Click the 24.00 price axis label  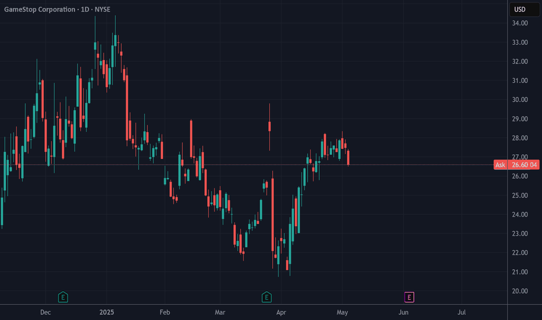(x=520, y=215)
